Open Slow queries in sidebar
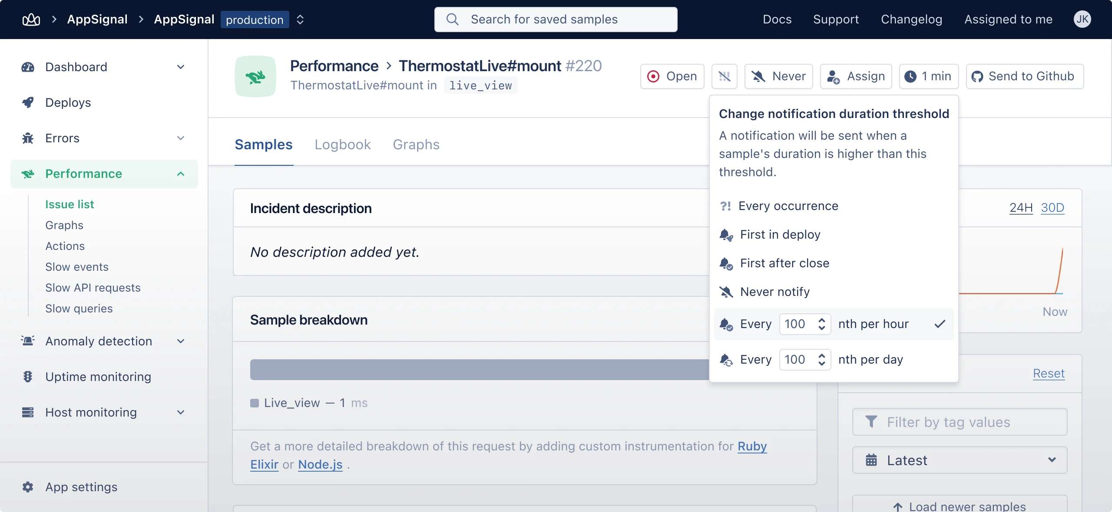The height and width of the screenshot is (512, 1112). coord(79,309)
